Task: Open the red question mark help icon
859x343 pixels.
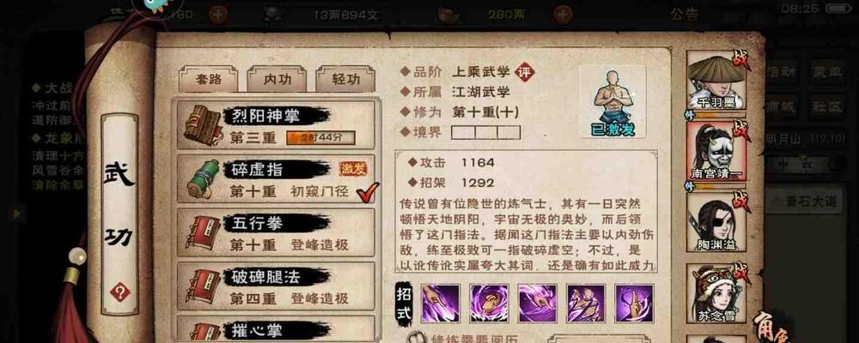Action: (x=120, y=292)
